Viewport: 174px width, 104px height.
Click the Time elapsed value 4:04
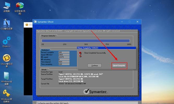pyautogui.click(x=64, y=62)
